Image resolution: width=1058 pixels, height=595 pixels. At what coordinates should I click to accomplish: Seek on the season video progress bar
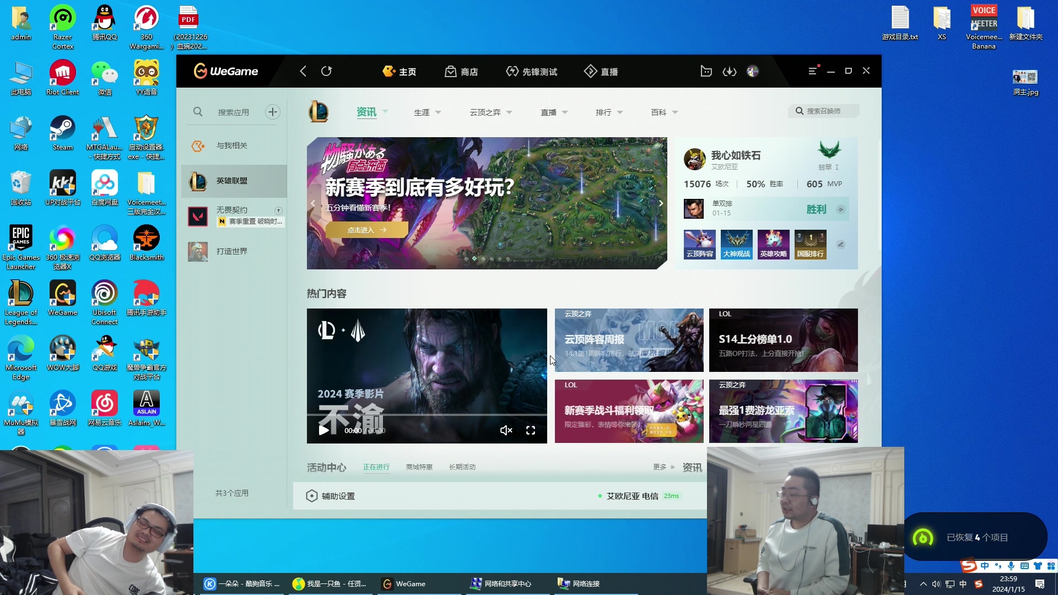pyautogui.click(x=427, y=414)
